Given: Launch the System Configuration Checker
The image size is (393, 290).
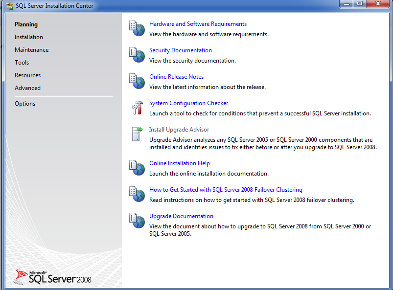Looking at the screenshot, I should pyautogui.click(x=189, y=103).
